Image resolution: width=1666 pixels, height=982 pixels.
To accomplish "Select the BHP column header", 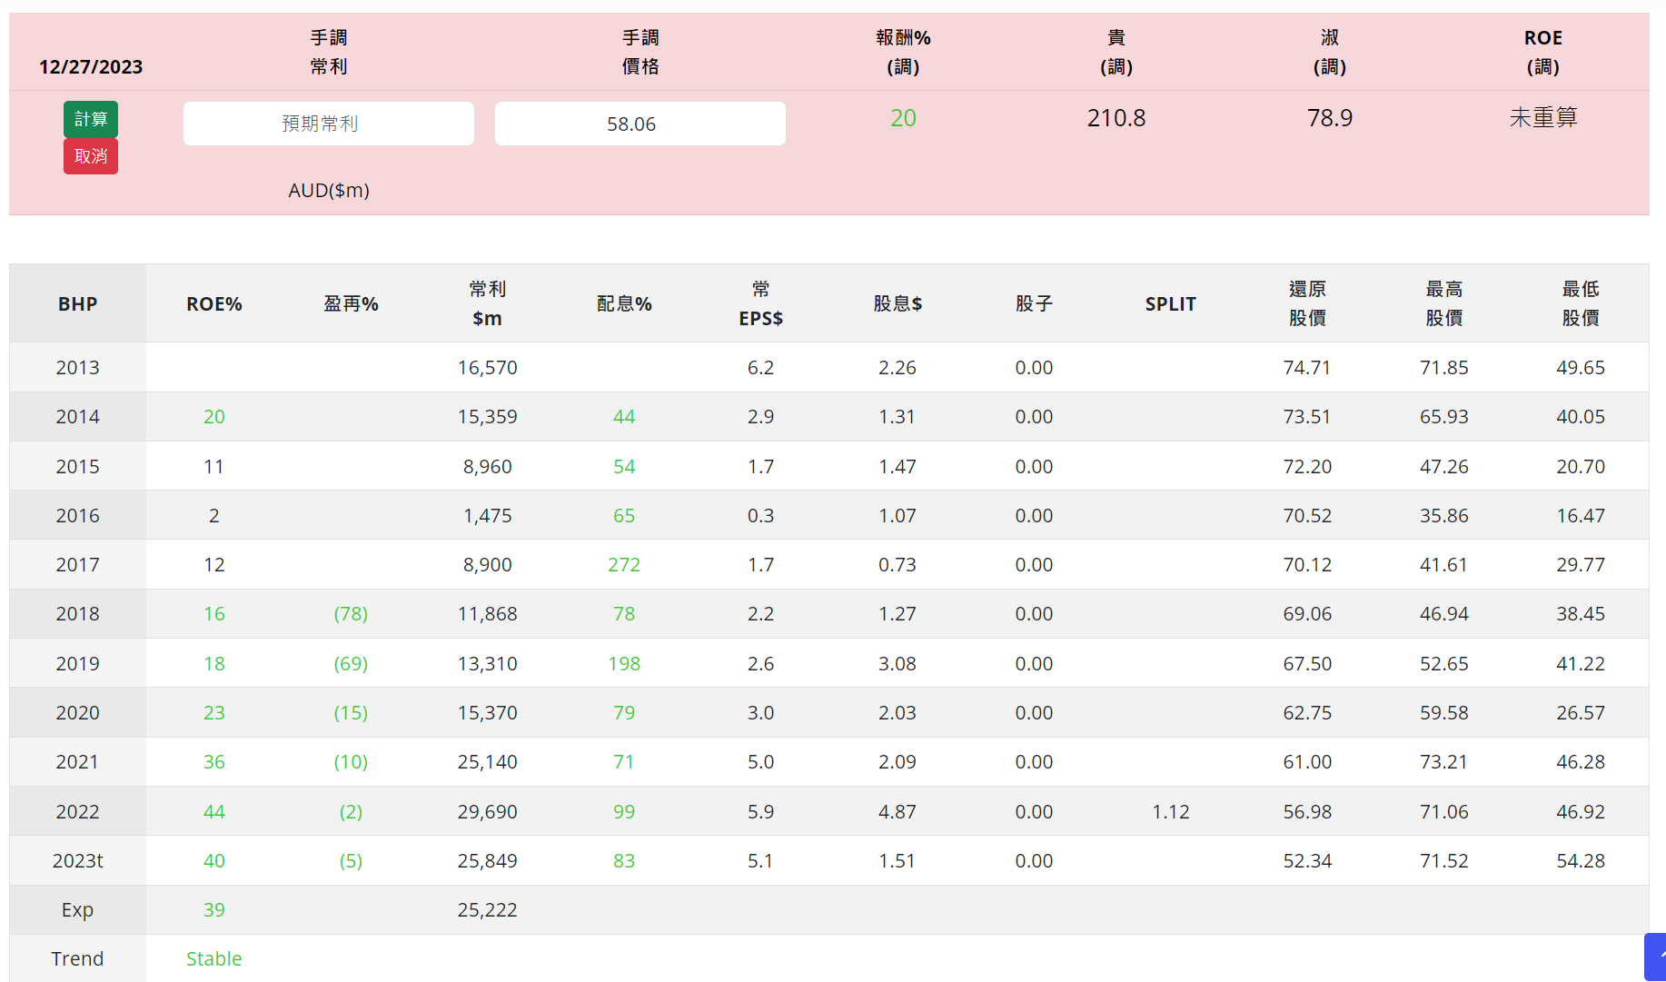I will pos(78,304).
